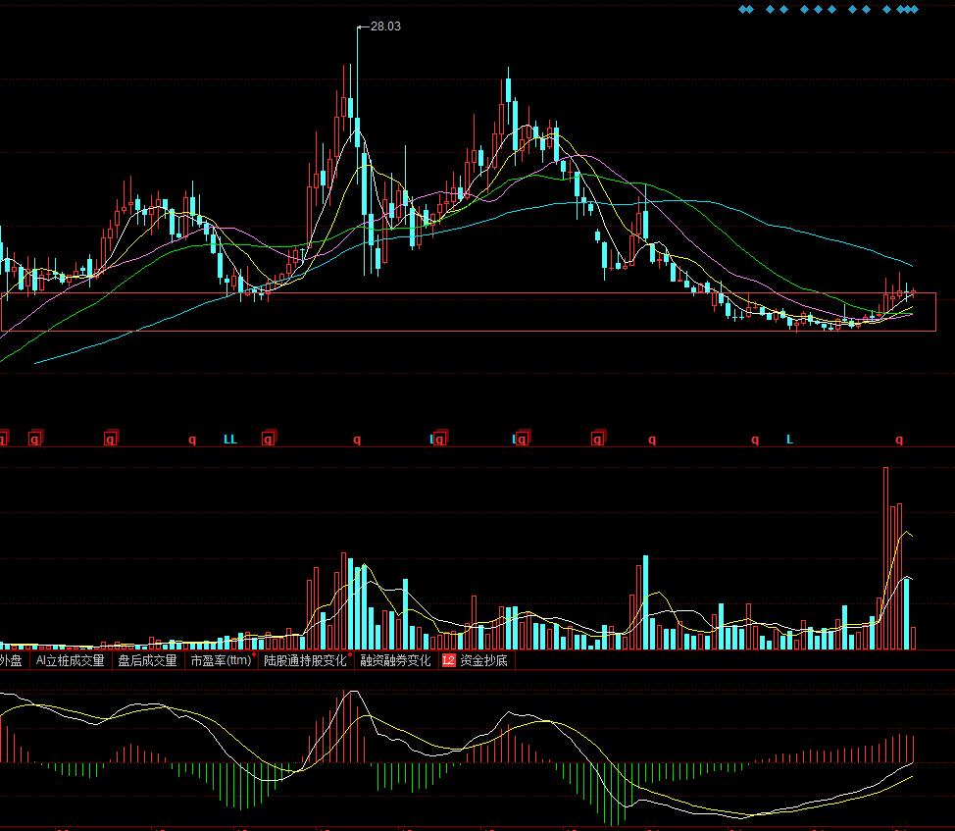Click the unboxed q marker left of LL

[x=192, y=440]
